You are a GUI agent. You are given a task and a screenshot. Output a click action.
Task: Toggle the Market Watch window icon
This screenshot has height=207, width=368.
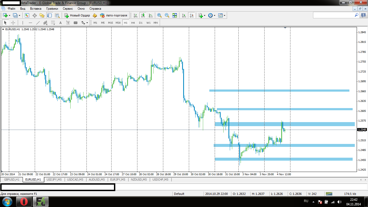[27, 15]
